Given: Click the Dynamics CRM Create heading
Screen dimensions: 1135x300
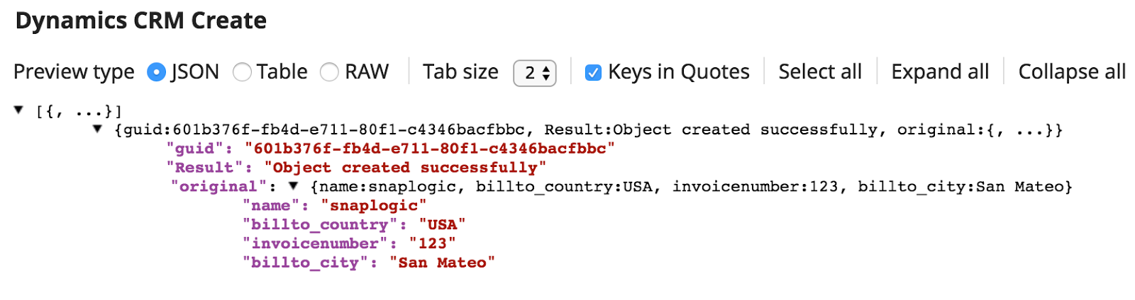Looking at the screenshot, I should 141,21.
